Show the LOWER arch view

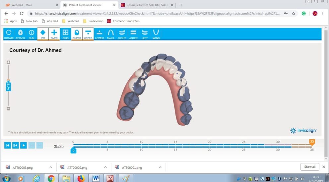(99, 34)
